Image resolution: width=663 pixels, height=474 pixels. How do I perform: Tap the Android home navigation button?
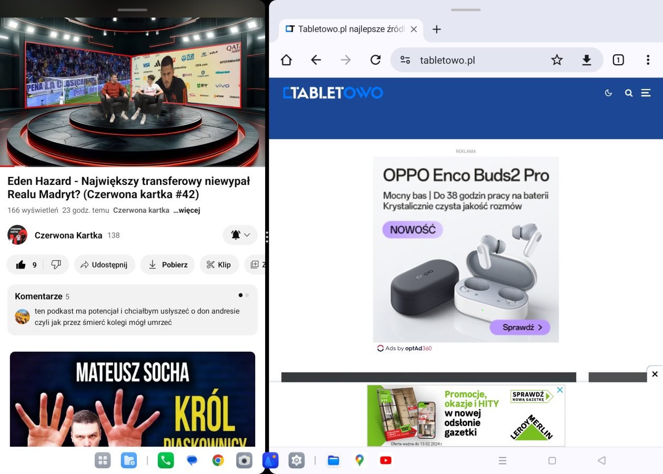pyautogui.click(x=552, y=461)
